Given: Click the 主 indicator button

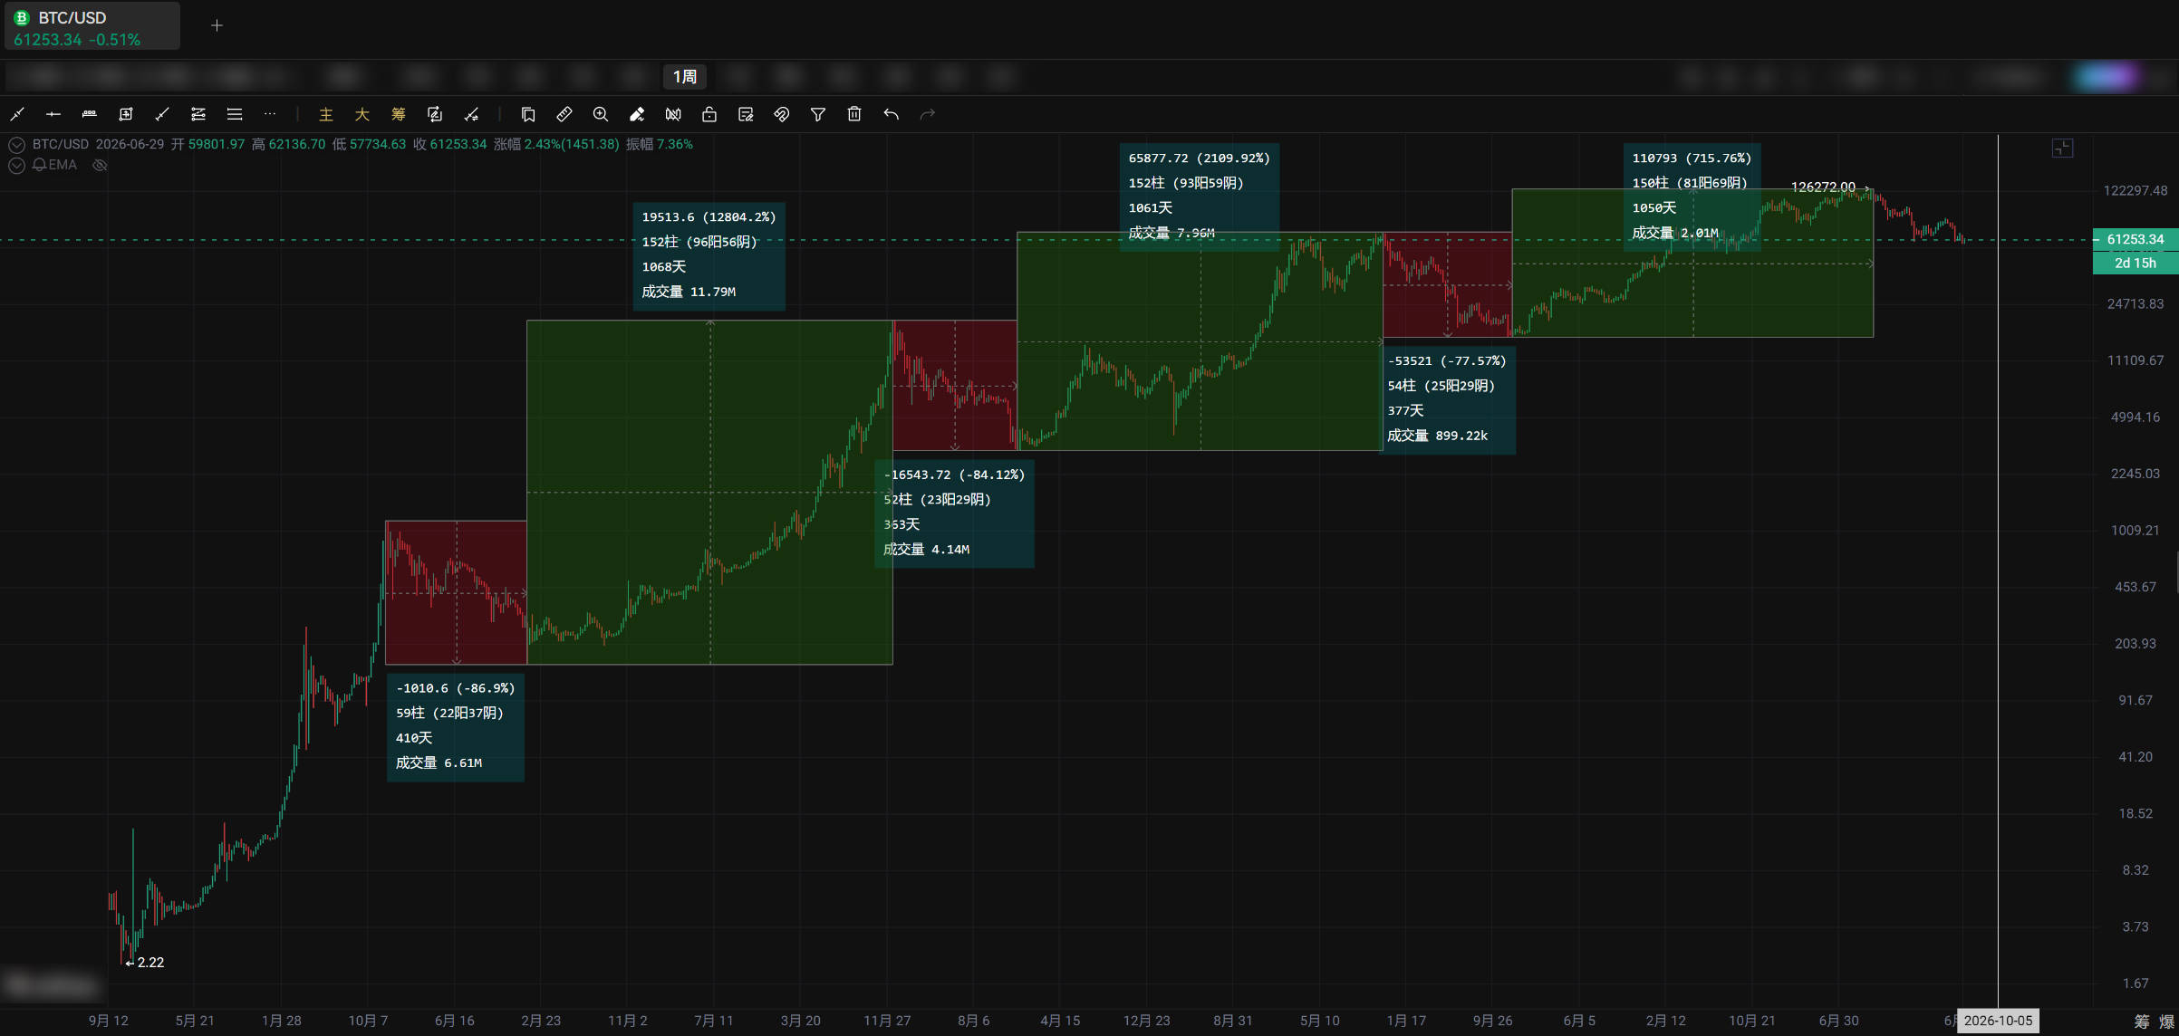Looking at the screenshot, I should click(x=326, y=114).
